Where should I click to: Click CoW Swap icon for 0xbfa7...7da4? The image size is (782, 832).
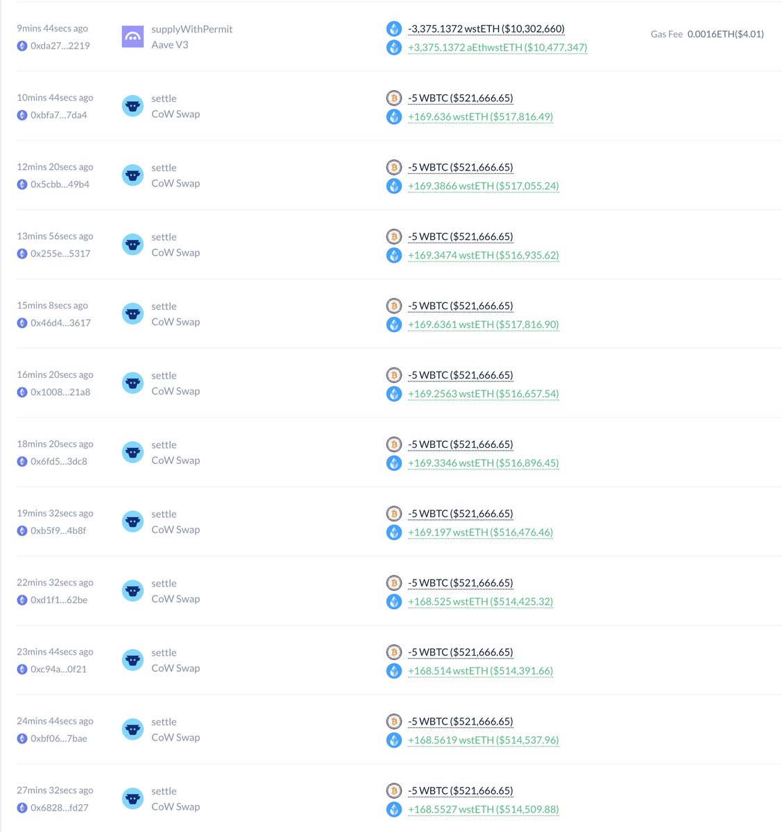pos(133,106)
